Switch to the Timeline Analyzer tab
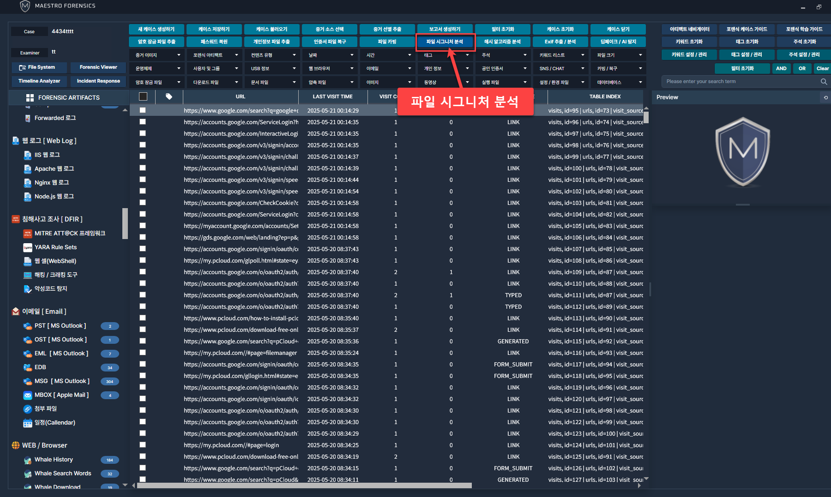The image size is (831, 497). 39,81
